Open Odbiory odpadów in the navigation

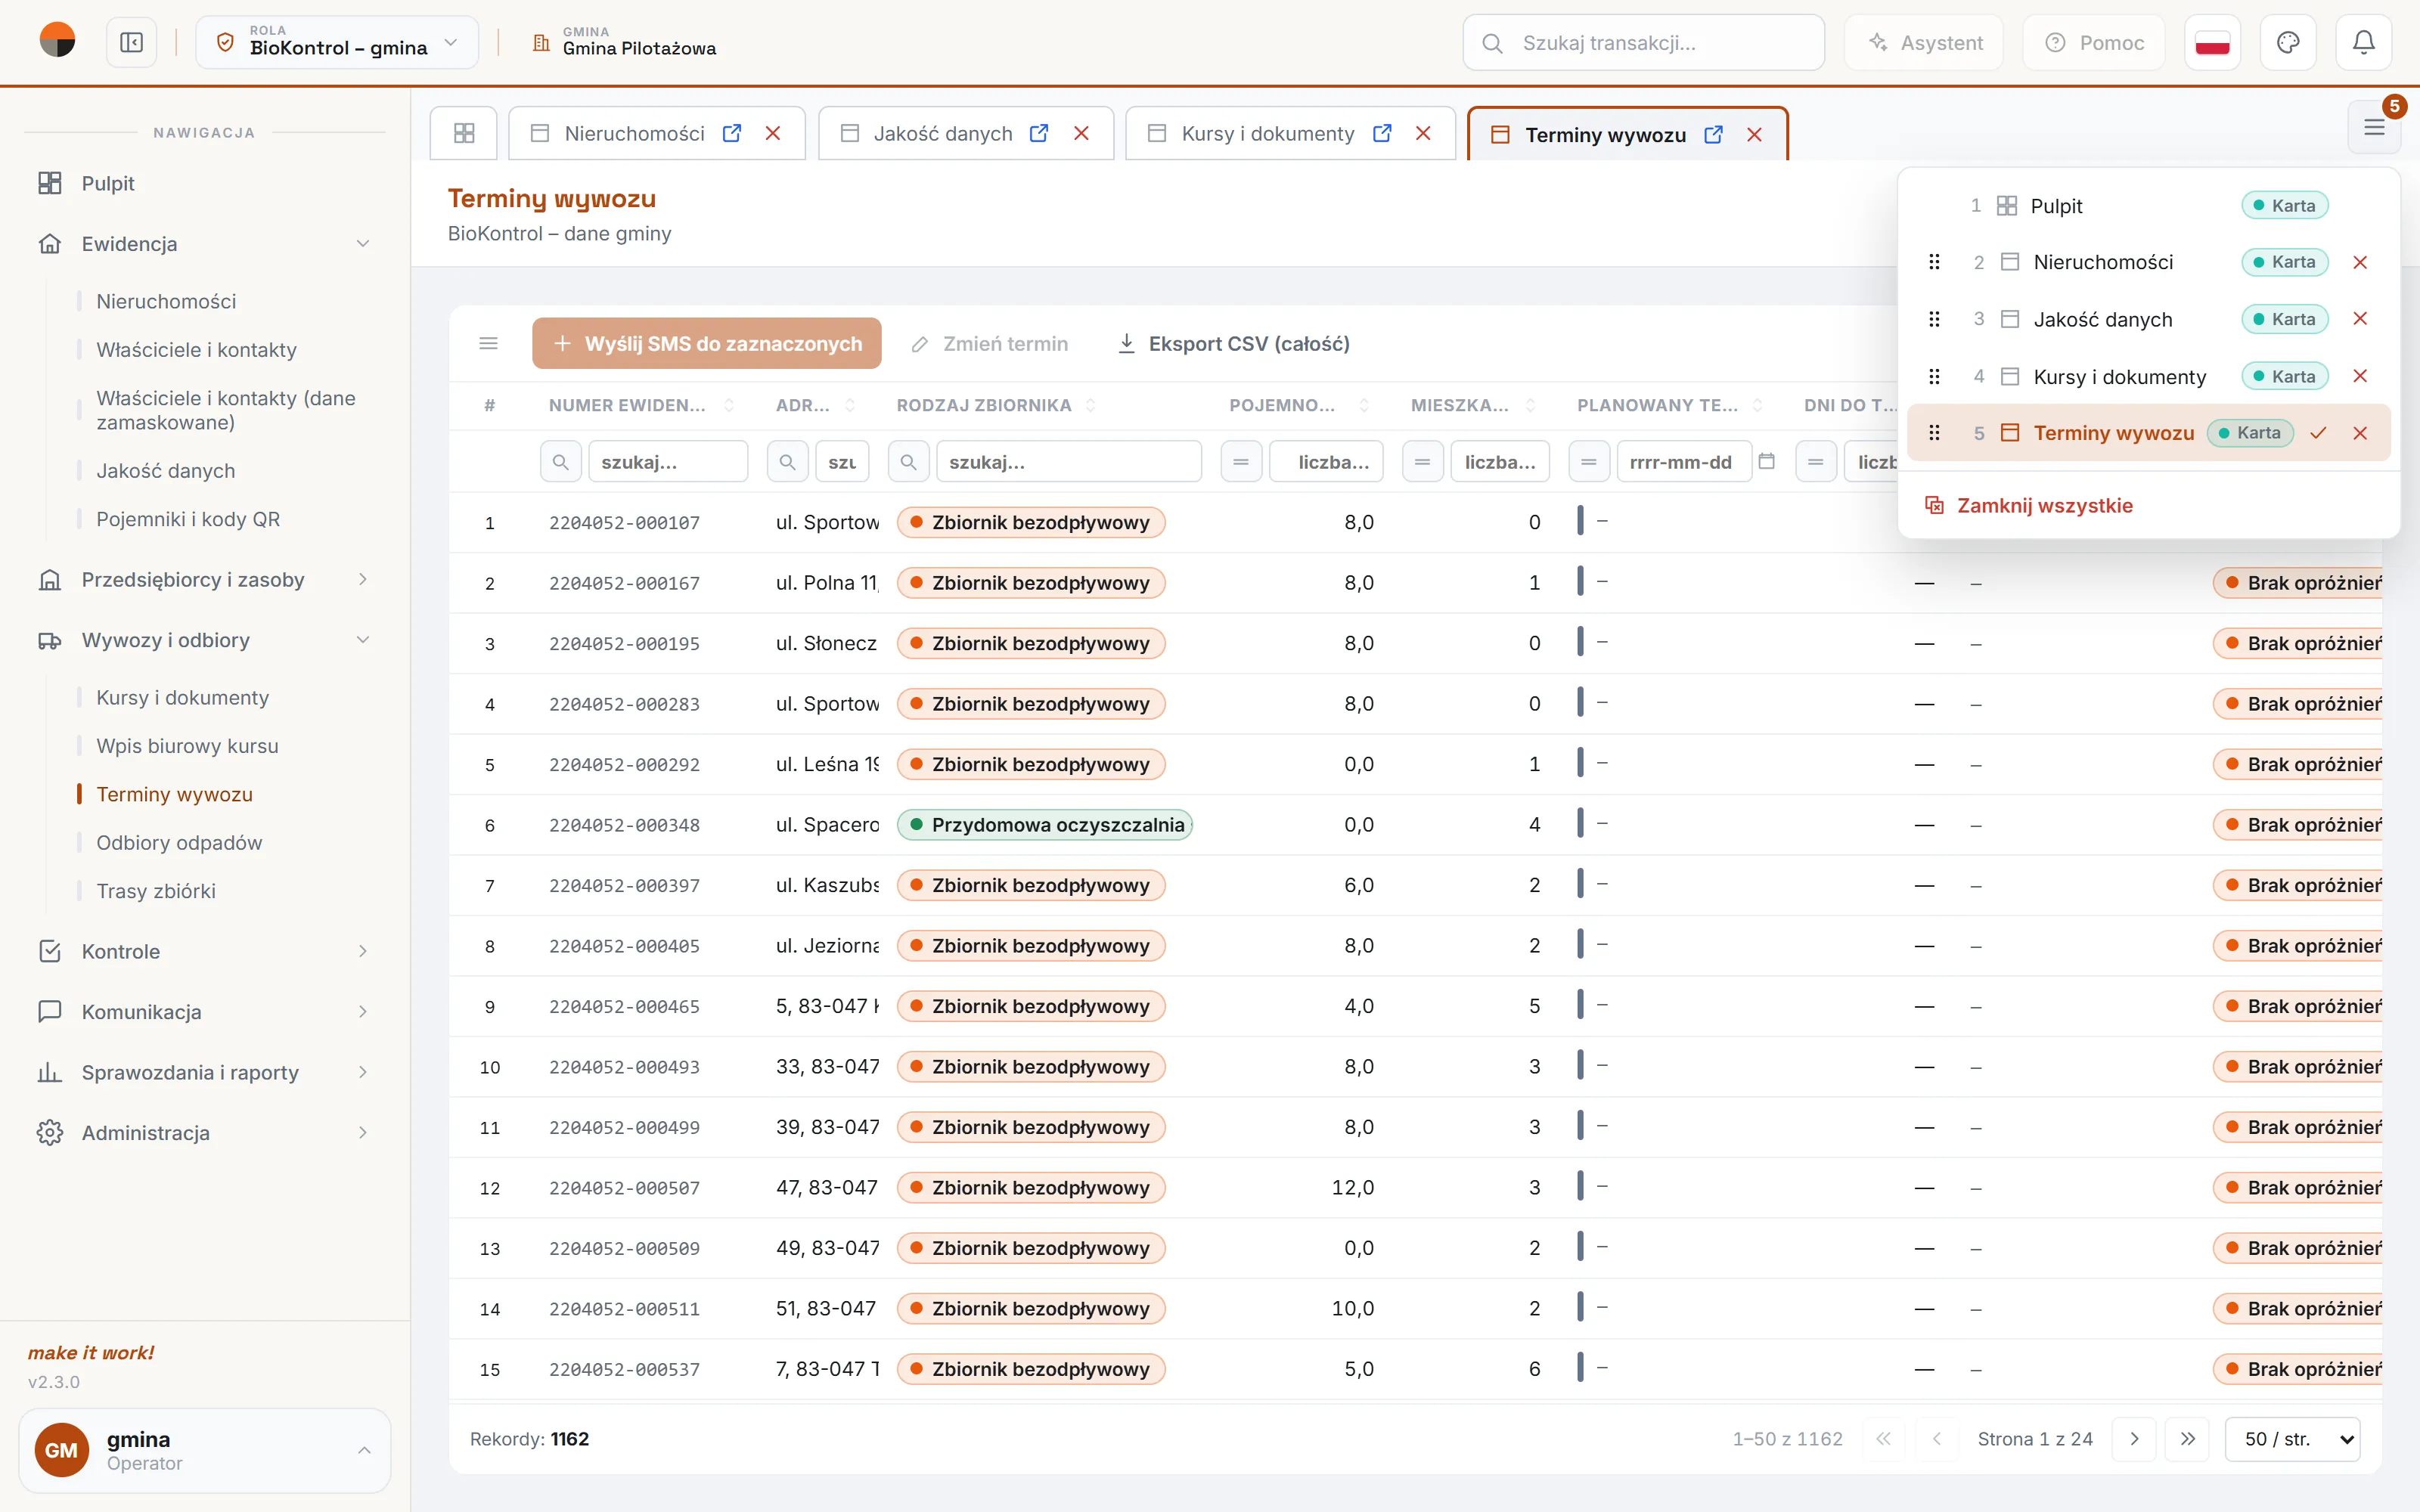[179, 843]
